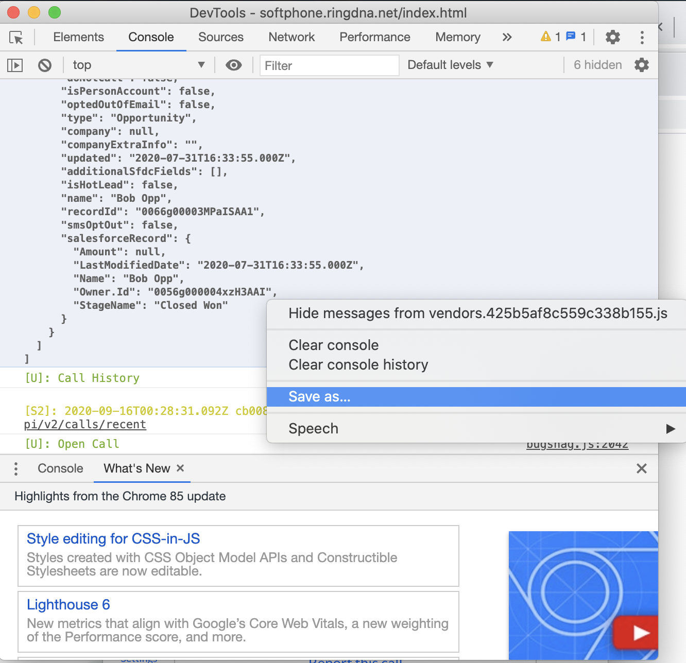The image size is (686, 663).
Task: Switch to the Network tab
Action: tap(291, 37)
